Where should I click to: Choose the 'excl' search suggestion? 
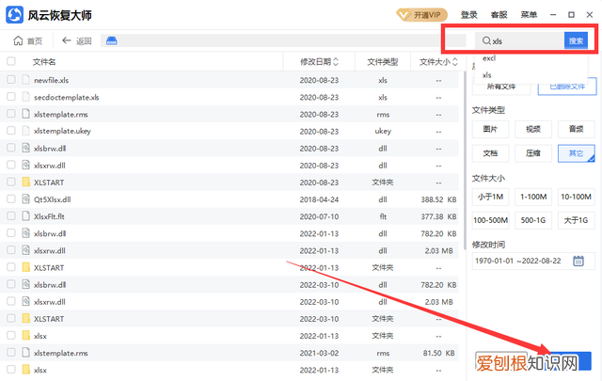point(489,57)
